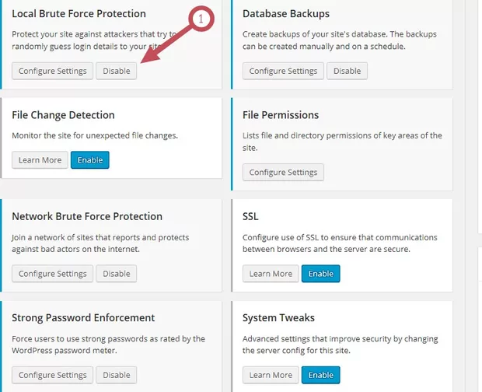Configure Strong Password Enforcement settings
The height and width of the screenshot is (392, 482).
point(52,375)
